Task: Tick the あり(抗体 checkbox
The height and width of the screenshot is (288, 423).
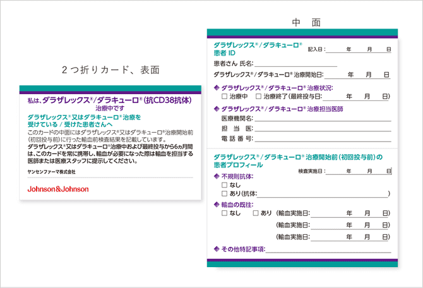Action: [x=224, y=193]
